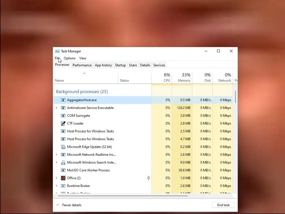Open the Startup tab
Screen dimensions: 285x214
point(120,65)
